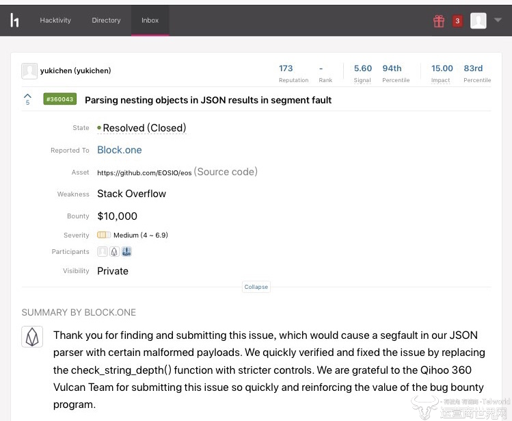This screenshot has height=421, width=512.
Task: Click the report title about JSON segment fault
Action: click(x=208, y=100)
